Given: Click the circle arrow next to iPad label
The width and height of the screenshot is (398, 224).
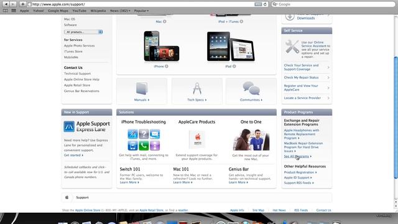Looking at the screenshot, I should click(x=234, y=67).
